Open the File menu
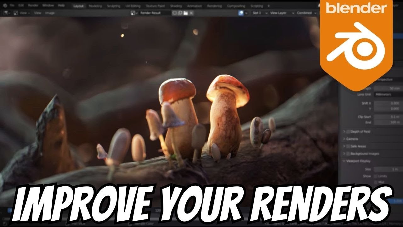This screenshot has height=227, width=403. [x=12, y=6]
